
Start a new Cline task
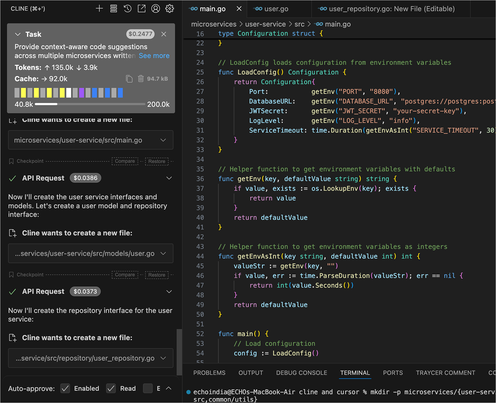click(99, 8)
